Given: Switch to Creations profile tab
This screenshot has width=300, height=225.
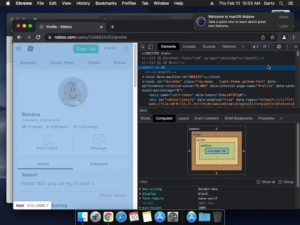Looking at the screenshot, I should click(x=99, y=164).
